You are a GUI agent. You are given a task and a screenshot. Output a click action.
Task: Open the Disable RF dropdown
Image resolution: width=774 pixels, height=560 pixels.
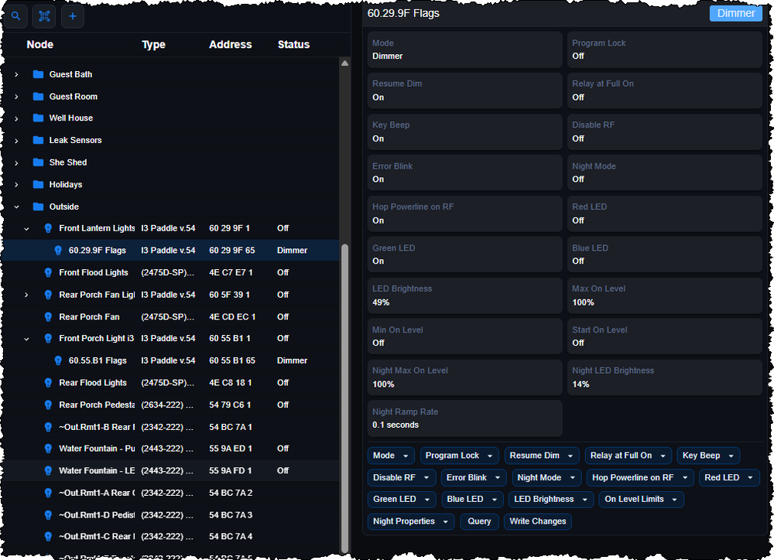[x=401, y=477]
